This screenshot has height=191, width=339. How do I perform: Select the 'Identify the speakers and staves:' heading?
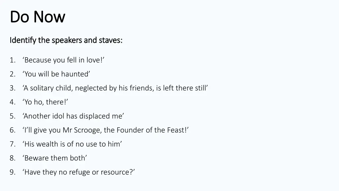point(66,40)
